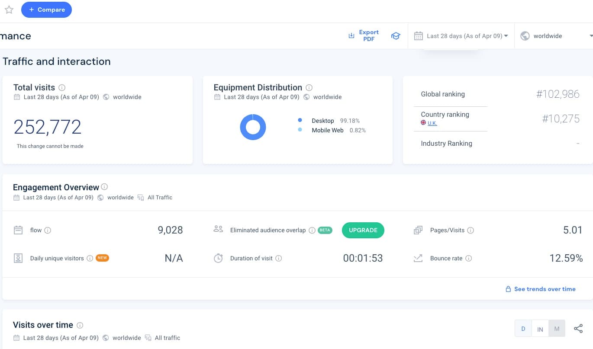Image resolution: width=593 pixels, height=349 pixels.
Task: Click the green UPGRADE button
Action: pos(363,230)
